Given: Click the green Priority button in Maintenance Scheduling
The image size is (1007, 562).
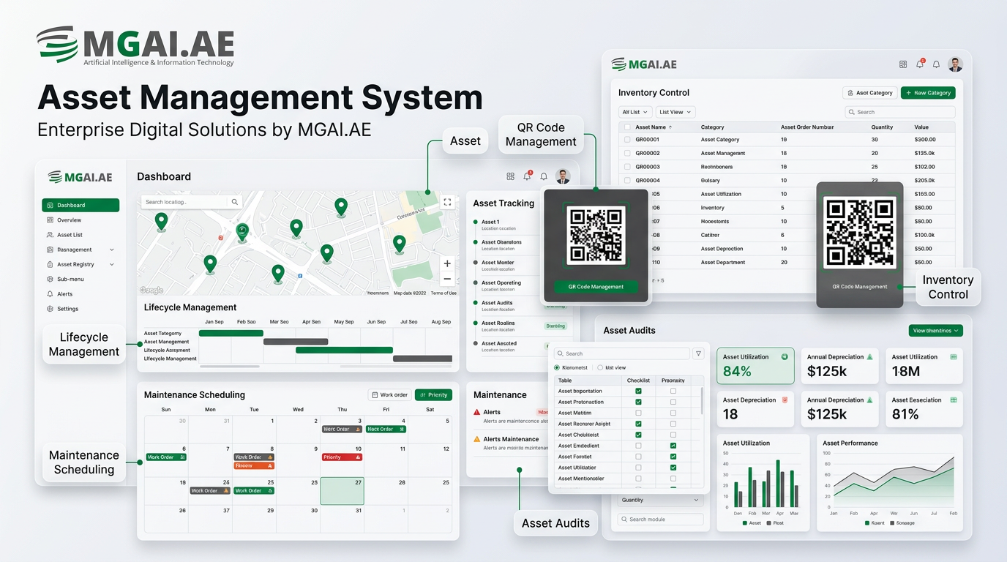Looking at the screenshot, I should click(x=433, y=395).
